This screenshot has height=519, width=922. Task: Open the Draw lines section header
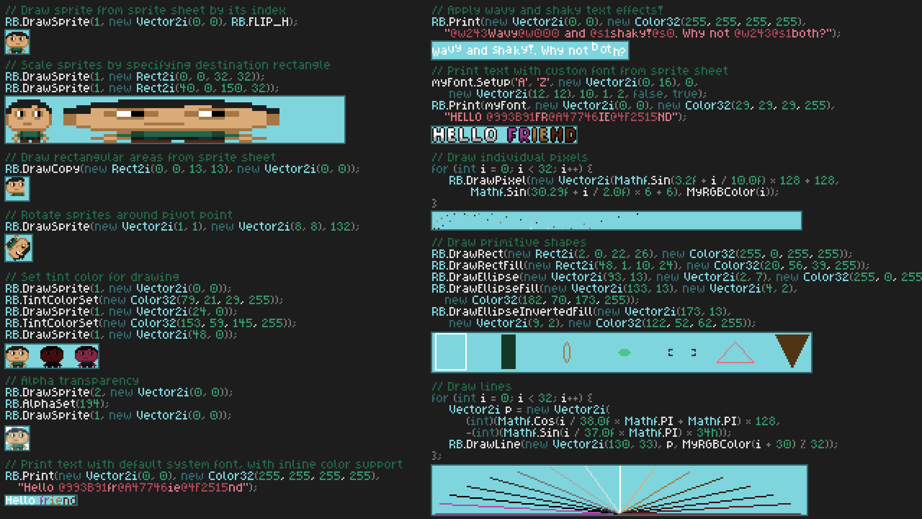point(471,386)
